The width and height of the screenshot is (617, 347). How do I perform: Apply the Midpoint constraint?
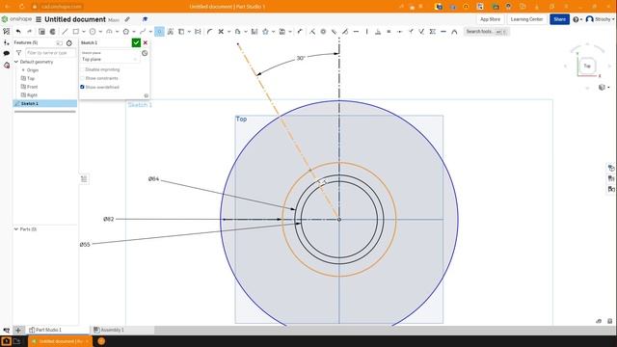pos(400,32)
